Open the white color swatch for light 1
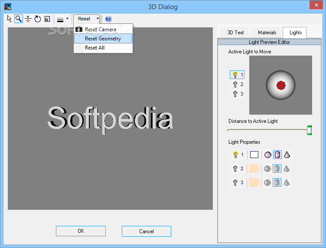Screen dimensions: 326x248 [254, 155]
